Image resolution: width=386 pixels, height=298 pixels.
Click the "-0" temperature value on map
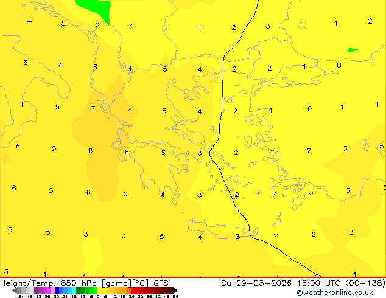pyautogui.click(x=307, y=109)
